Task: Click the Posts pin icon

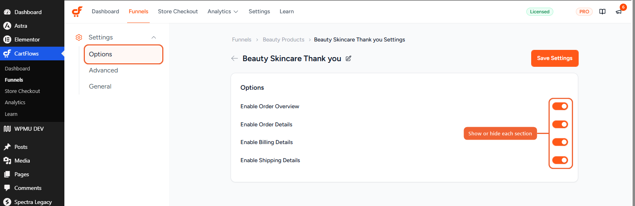Action: click(x=7, y=147)
